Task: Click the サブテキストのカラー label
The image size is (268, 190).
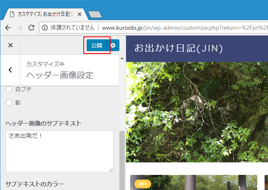Action: [x=35, y=184]
